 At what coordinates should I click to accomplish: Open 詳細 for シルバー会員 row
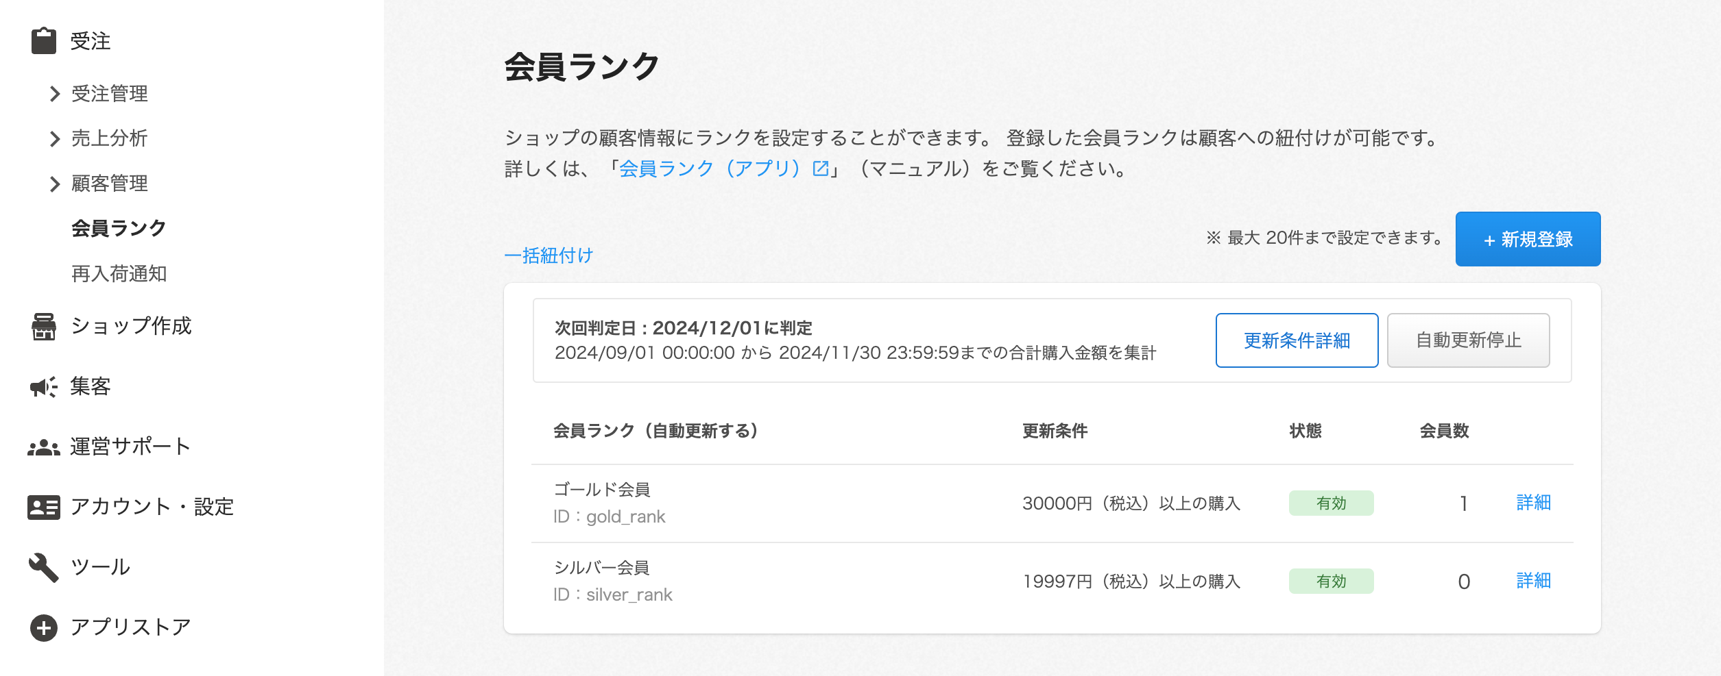point(1533,581)
